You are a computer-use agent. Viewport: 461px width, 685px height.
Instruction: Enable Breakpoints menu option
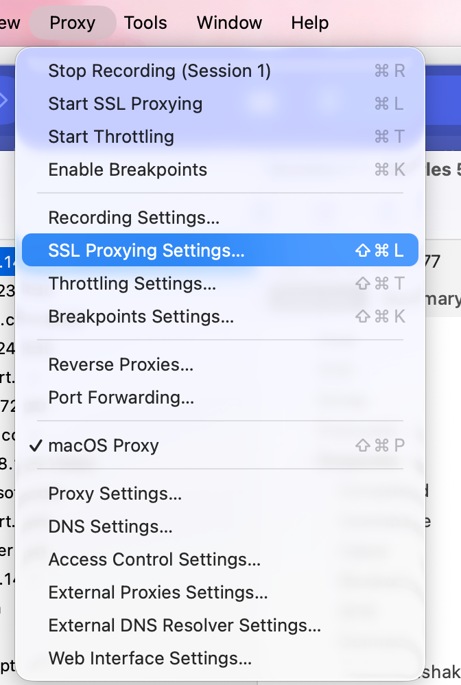(x=127, y=170)
